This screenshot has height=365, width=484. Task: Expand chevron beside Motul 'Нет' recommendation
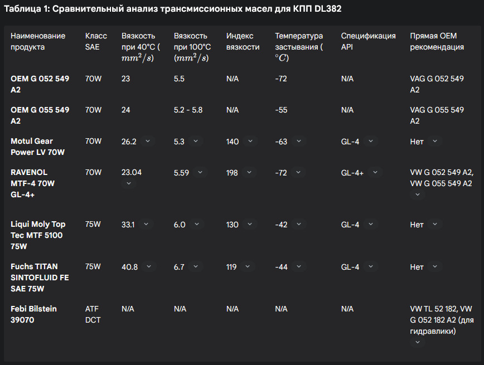pos(435,142)
